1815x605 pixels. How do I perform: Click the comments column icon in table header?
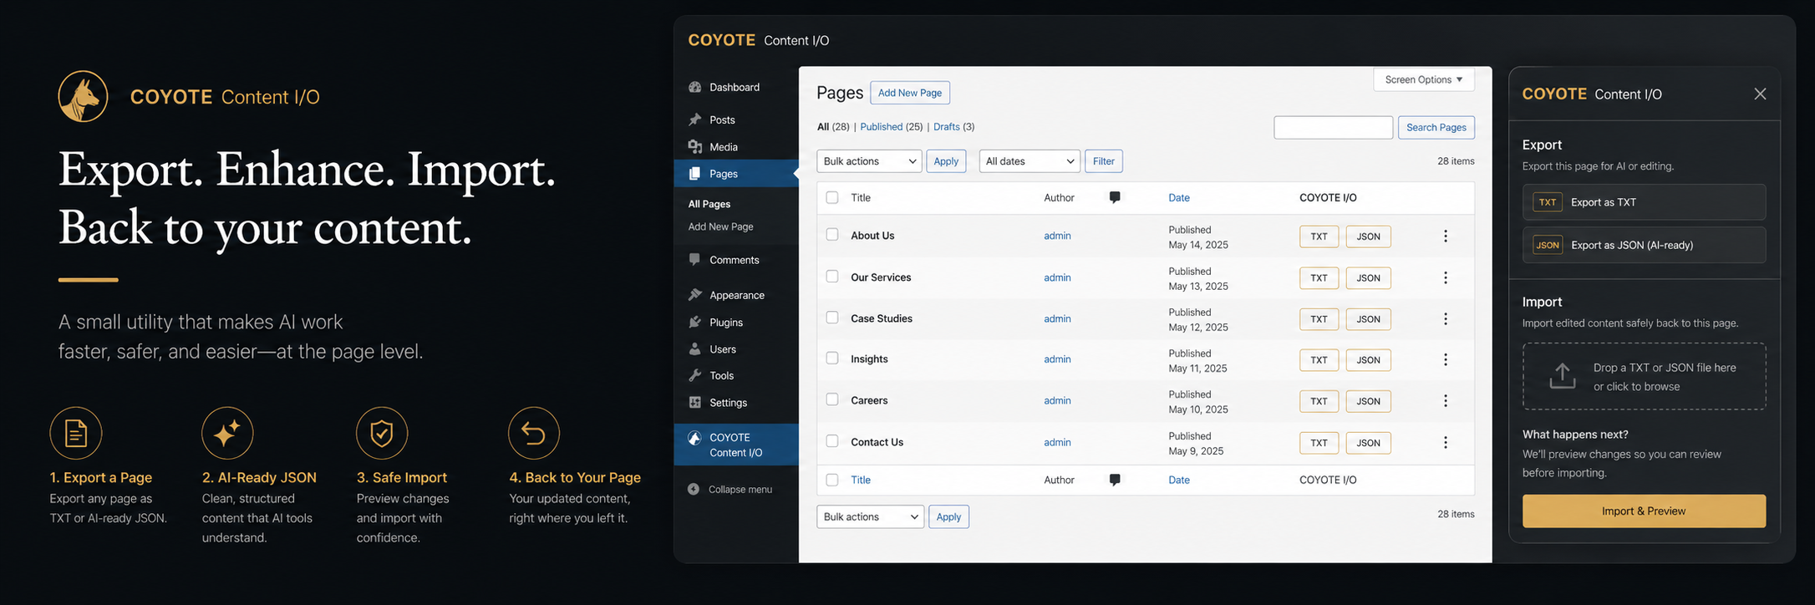pos(1115,197)
